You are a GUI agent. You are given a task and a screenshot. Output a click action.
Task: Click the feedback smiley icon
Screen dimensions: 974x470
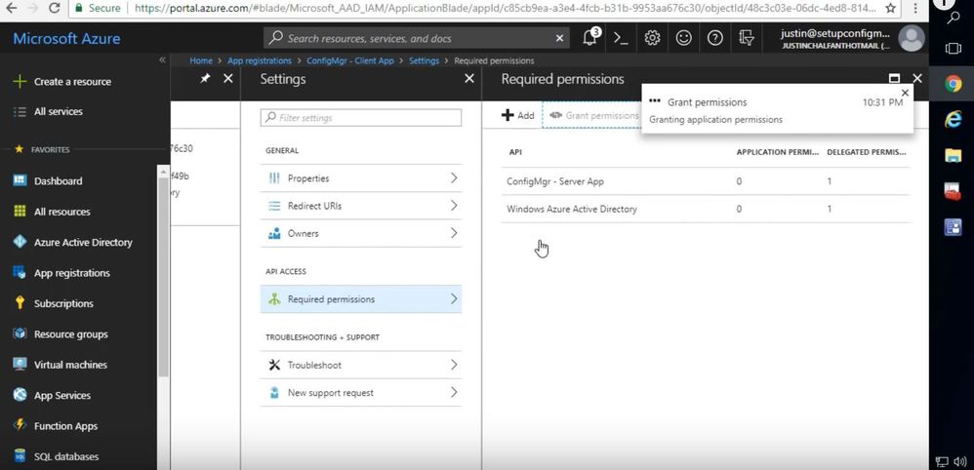pyautogui.click(x=683, y=38)
